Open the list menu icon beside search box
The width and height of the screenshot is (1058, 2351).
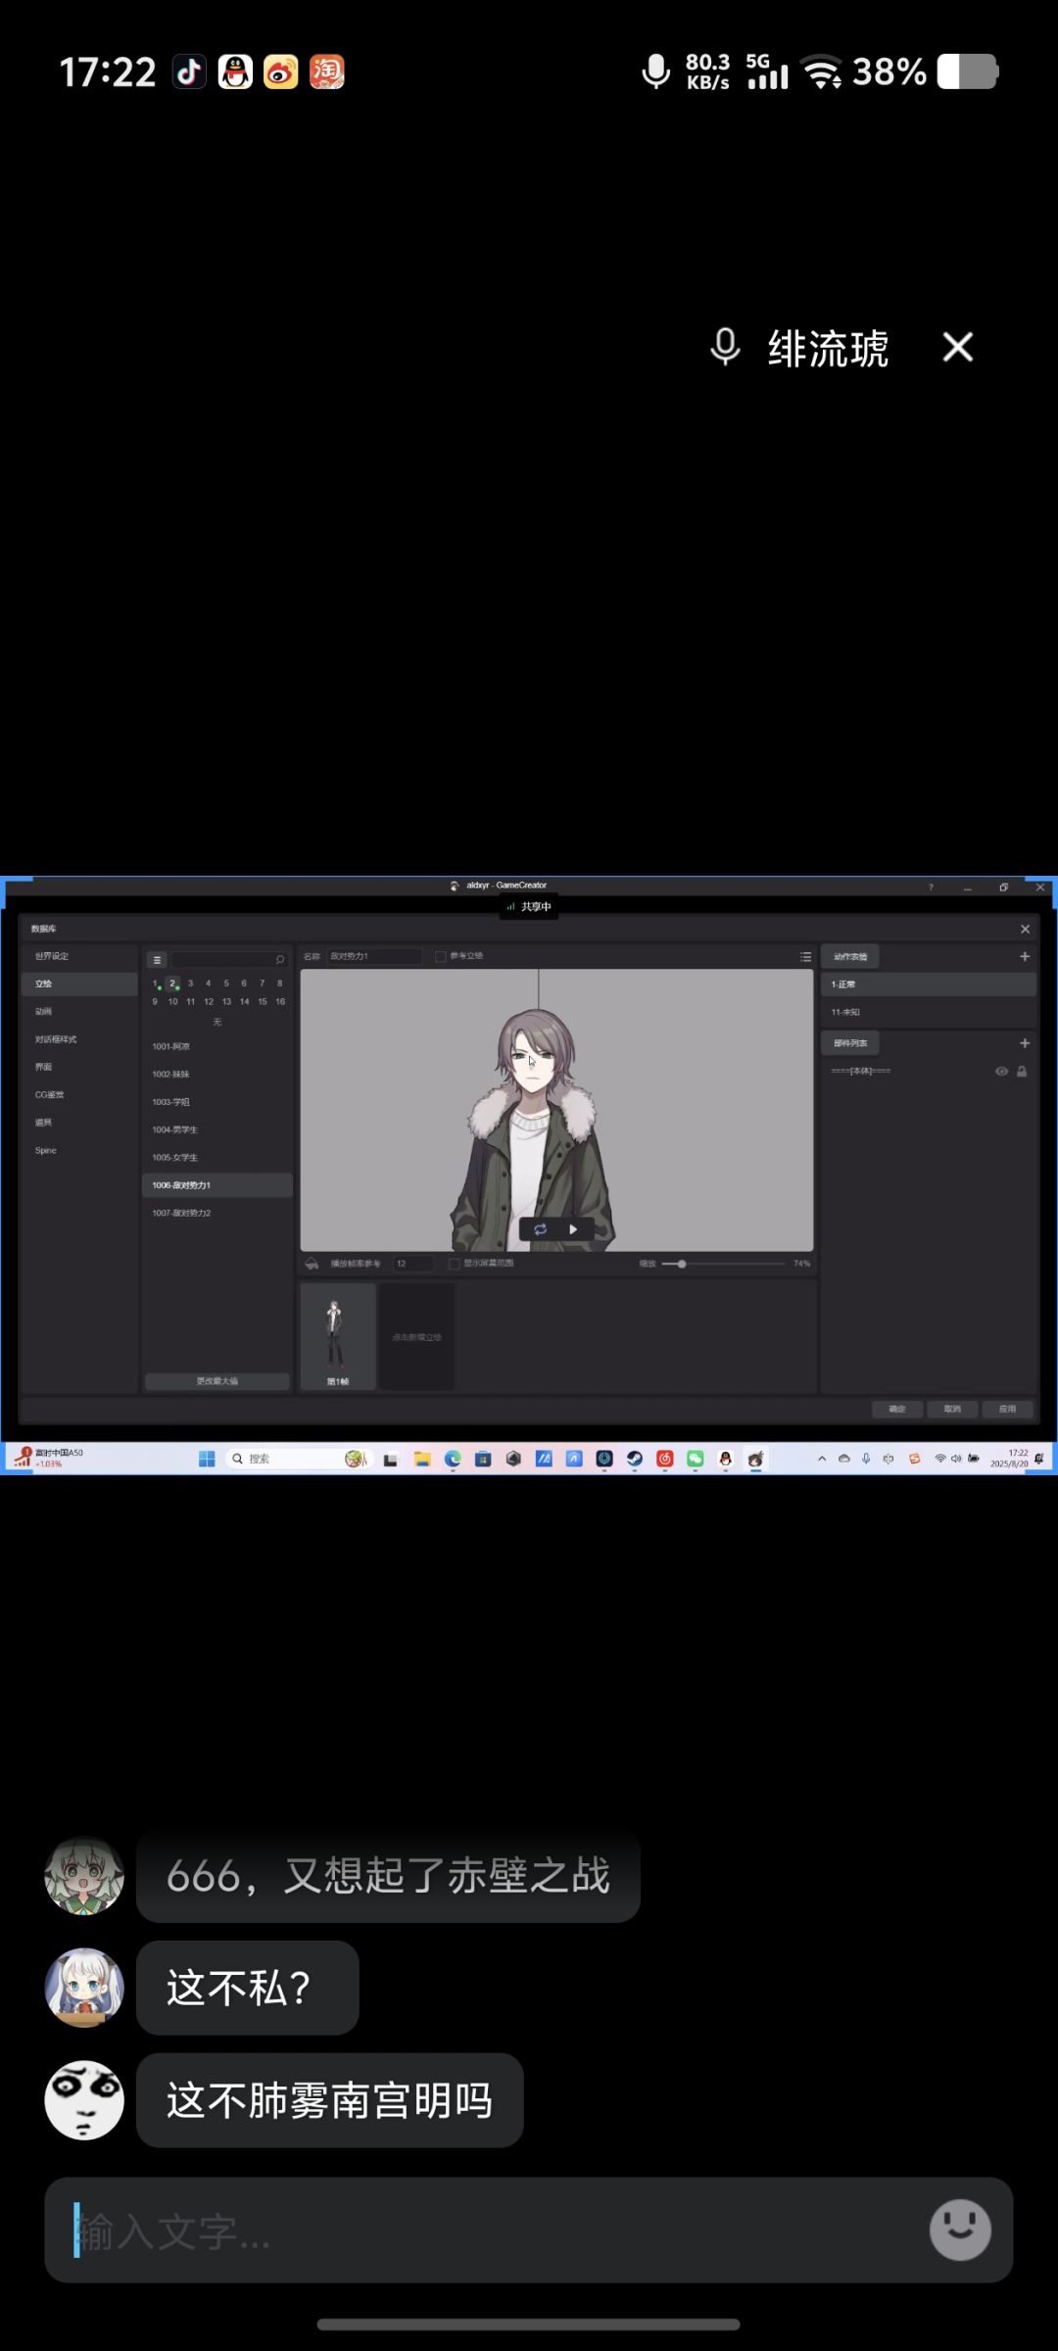coord(157,960)
